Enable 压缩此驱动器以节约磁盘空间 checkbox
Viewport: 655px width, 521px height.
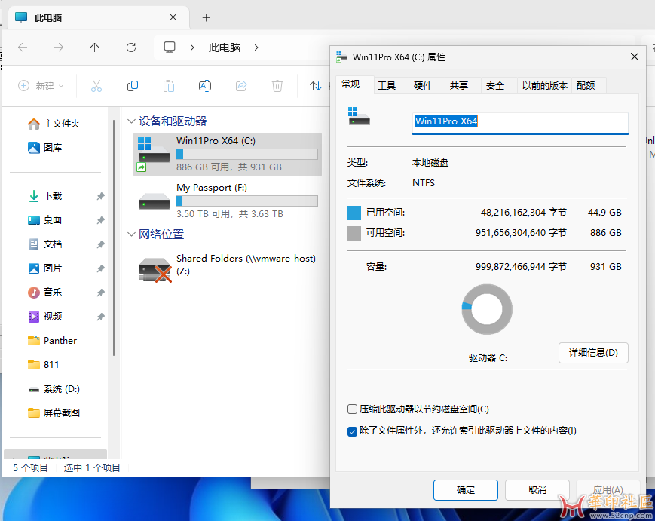[352, 409]
